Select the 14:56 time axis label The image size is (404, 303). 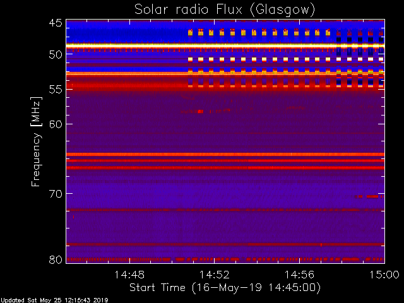click(299, 275)
